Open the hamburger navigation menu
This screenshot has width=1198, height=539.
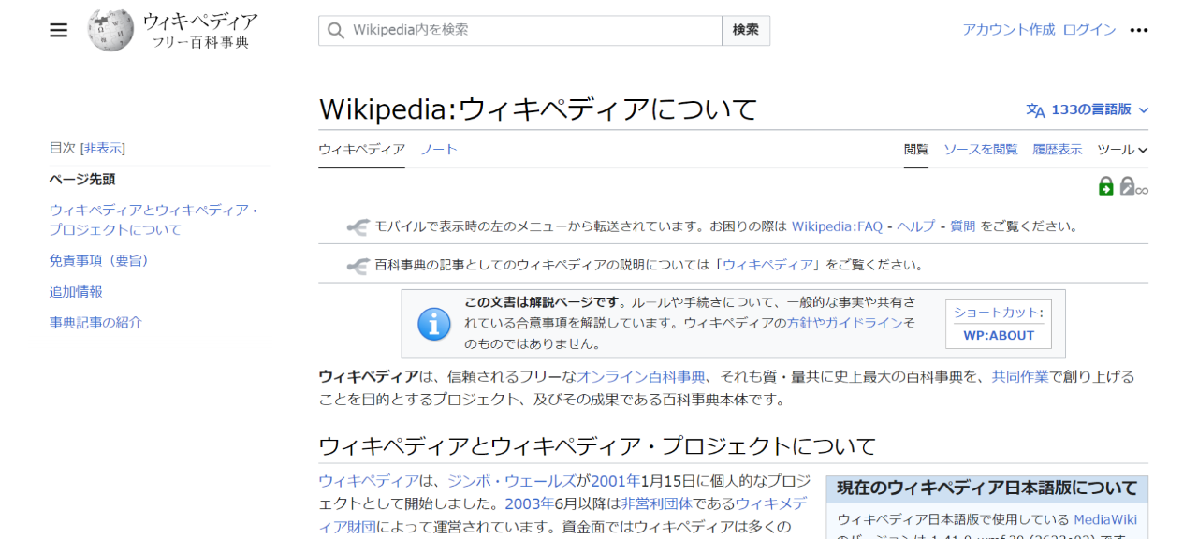pyautogui.click(x=58, y=29)
